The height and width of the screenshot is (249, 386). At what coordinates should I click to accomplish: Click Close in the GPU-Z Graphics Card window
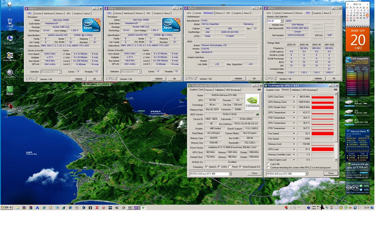[x=254, y=173]
